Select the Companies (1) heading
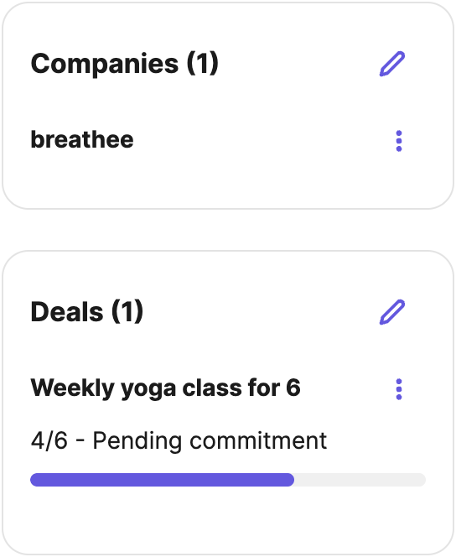Viewport: 456px width, 557px height. [125, 64]
